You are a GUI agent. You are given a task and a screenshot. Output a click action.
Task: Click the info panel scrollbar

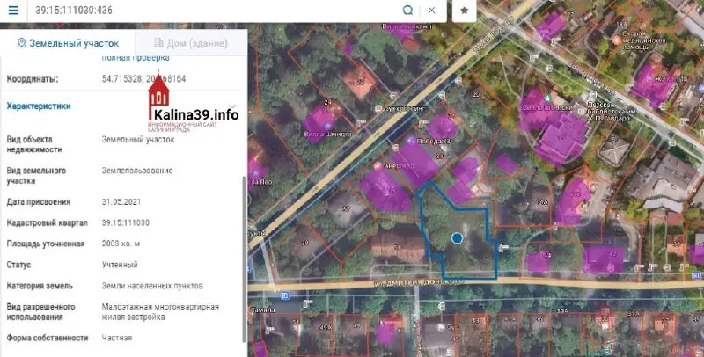[245, 259]
